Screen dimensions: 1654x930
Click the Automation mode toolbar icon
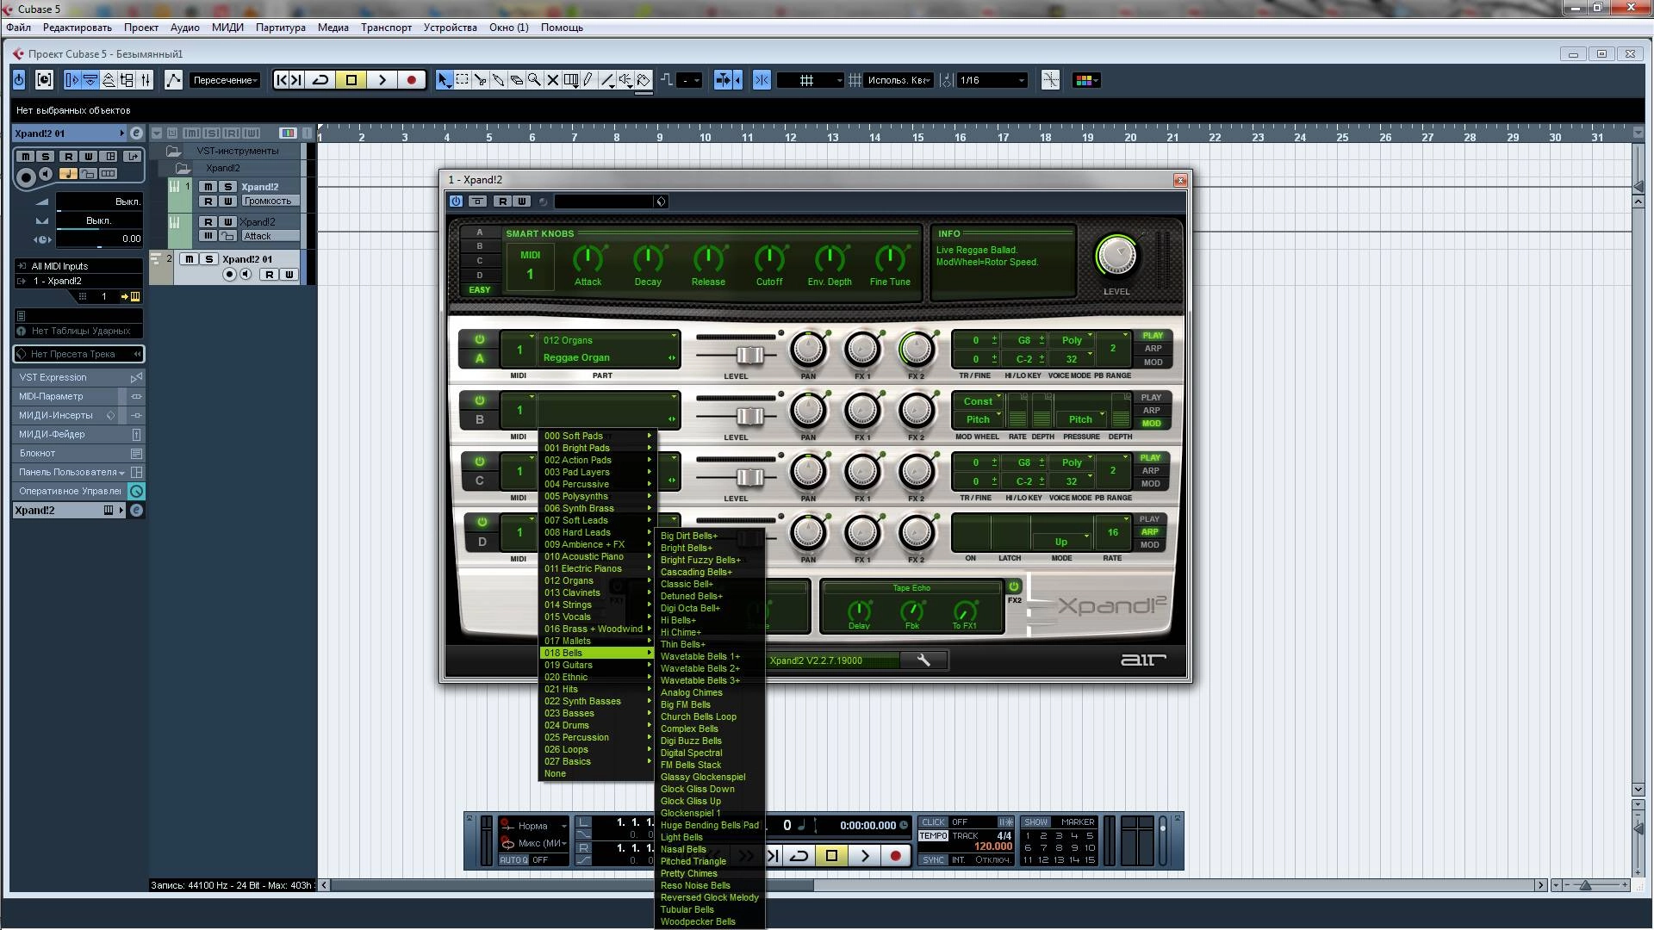pos(173,80)
